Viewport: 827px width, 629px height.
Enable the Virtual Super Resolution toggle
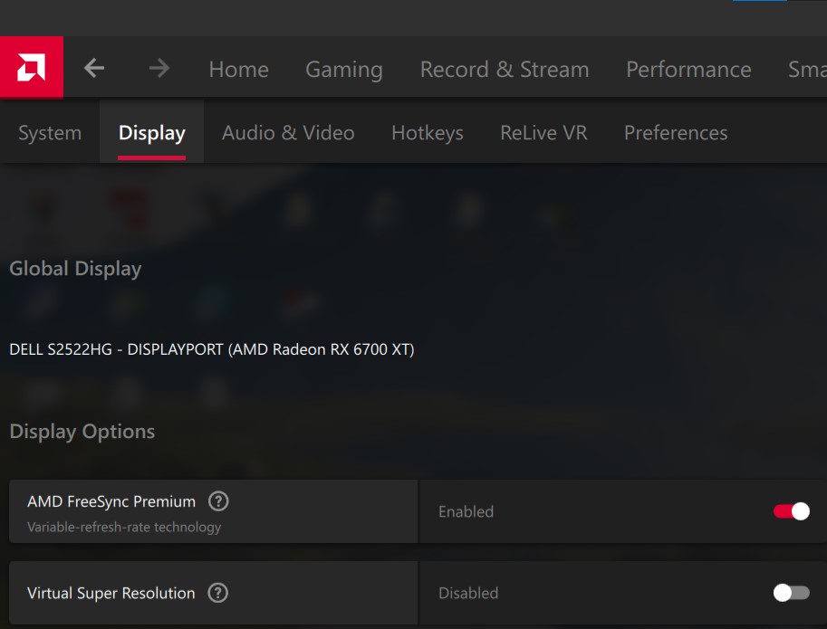pyautogui.click(x=791, y=593)
